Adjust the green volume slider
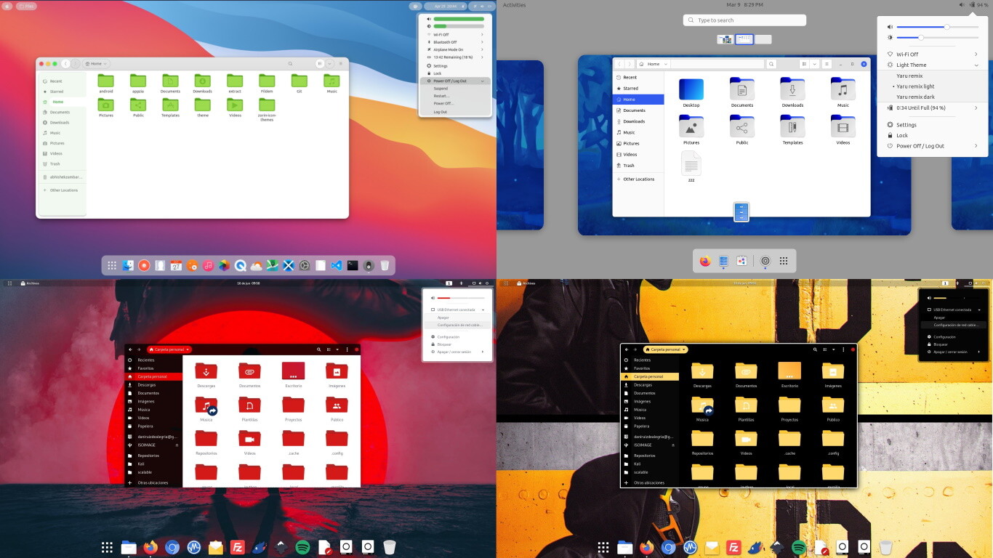The height and width of the screenshot is (558, 993). (x=459, y=19)
